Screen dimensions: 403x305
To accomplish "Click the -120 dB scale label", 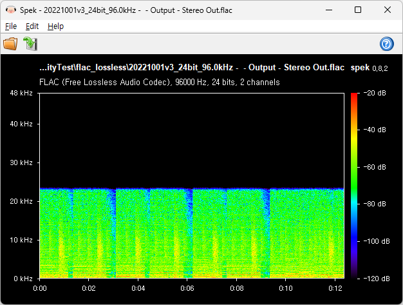I will pyautogui.click(x=377, y=279).
